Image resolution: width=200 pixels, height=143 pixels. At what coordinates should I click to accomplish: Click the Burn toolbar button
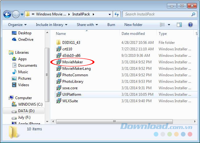point(111,25)
